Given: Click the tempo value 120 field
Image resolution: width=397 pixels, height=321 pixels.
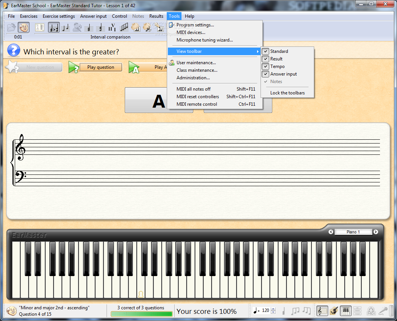Looking at the screenshot, I should pos(265,310).
